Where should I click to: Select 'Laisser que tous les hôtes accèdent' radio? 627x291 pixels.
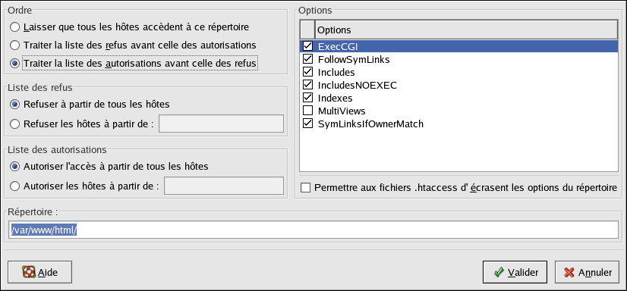pos(14,27)
